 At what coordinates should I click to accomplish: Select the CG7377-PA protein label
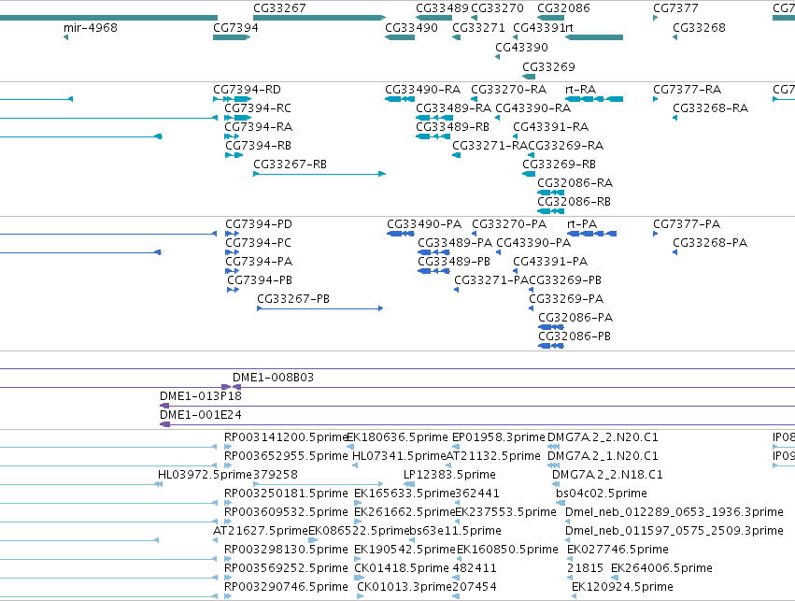687,224
